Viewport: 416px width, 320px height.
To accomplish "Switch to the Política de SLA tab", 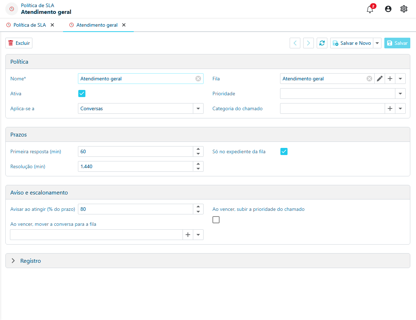I will [x=30, y=25].
